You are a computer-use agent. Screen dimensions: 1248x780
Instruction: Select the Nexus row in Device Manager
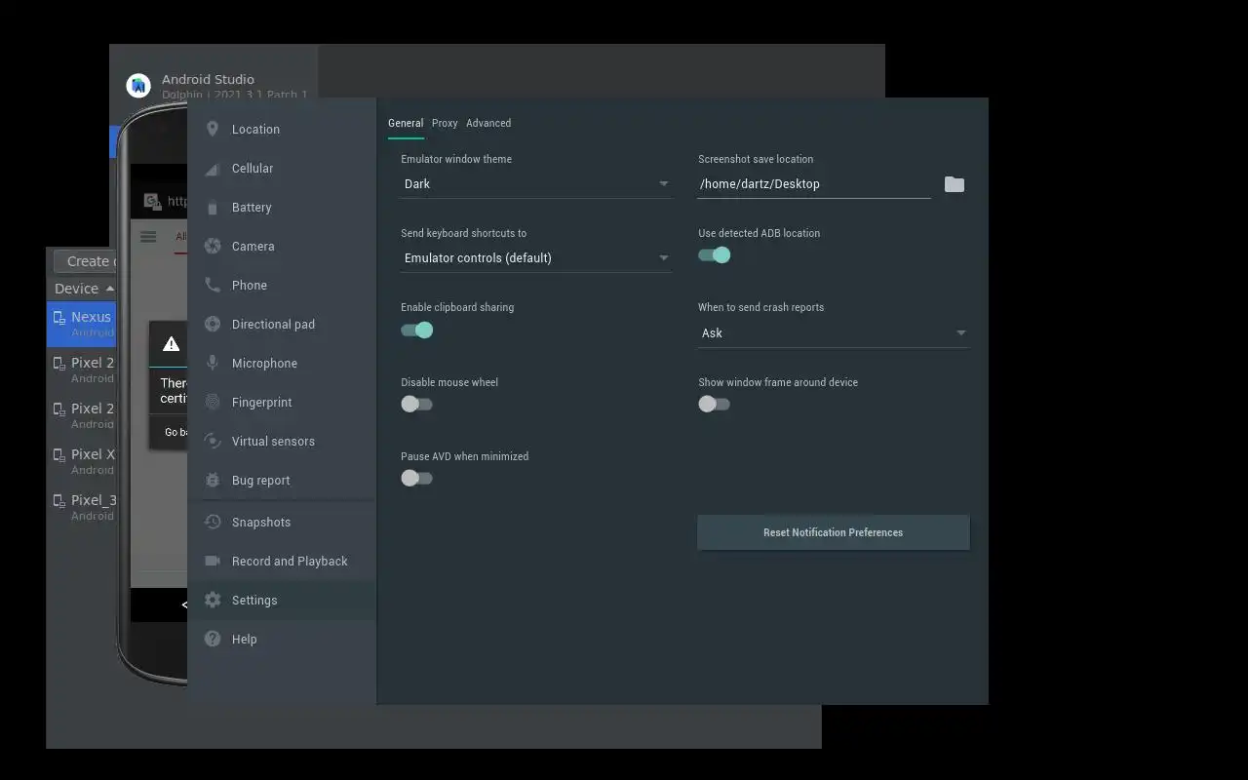(x=81, y=324)
